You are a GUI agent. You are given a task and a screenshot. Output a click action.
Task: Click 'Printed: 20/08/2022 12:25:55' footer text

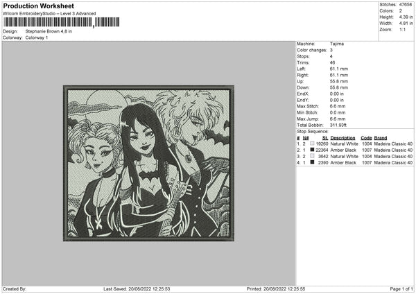pos(276,289)
